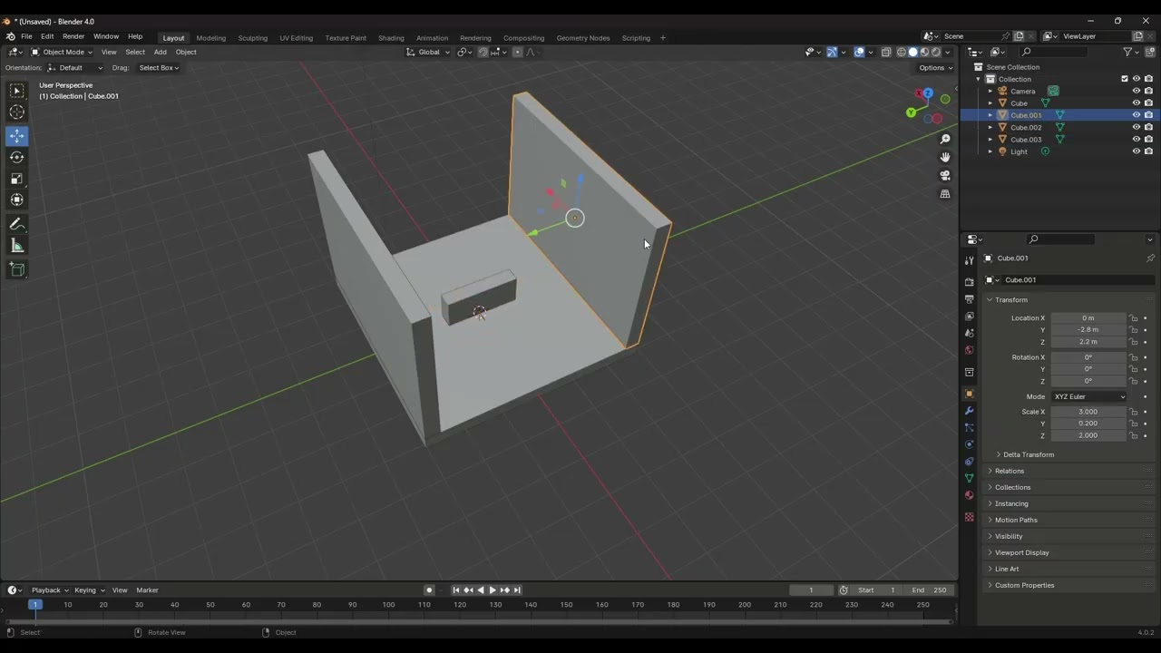The height and width of the screenshot is (653, 1161).
Task: Select the Cursor tool
Action: click(16, 112)
